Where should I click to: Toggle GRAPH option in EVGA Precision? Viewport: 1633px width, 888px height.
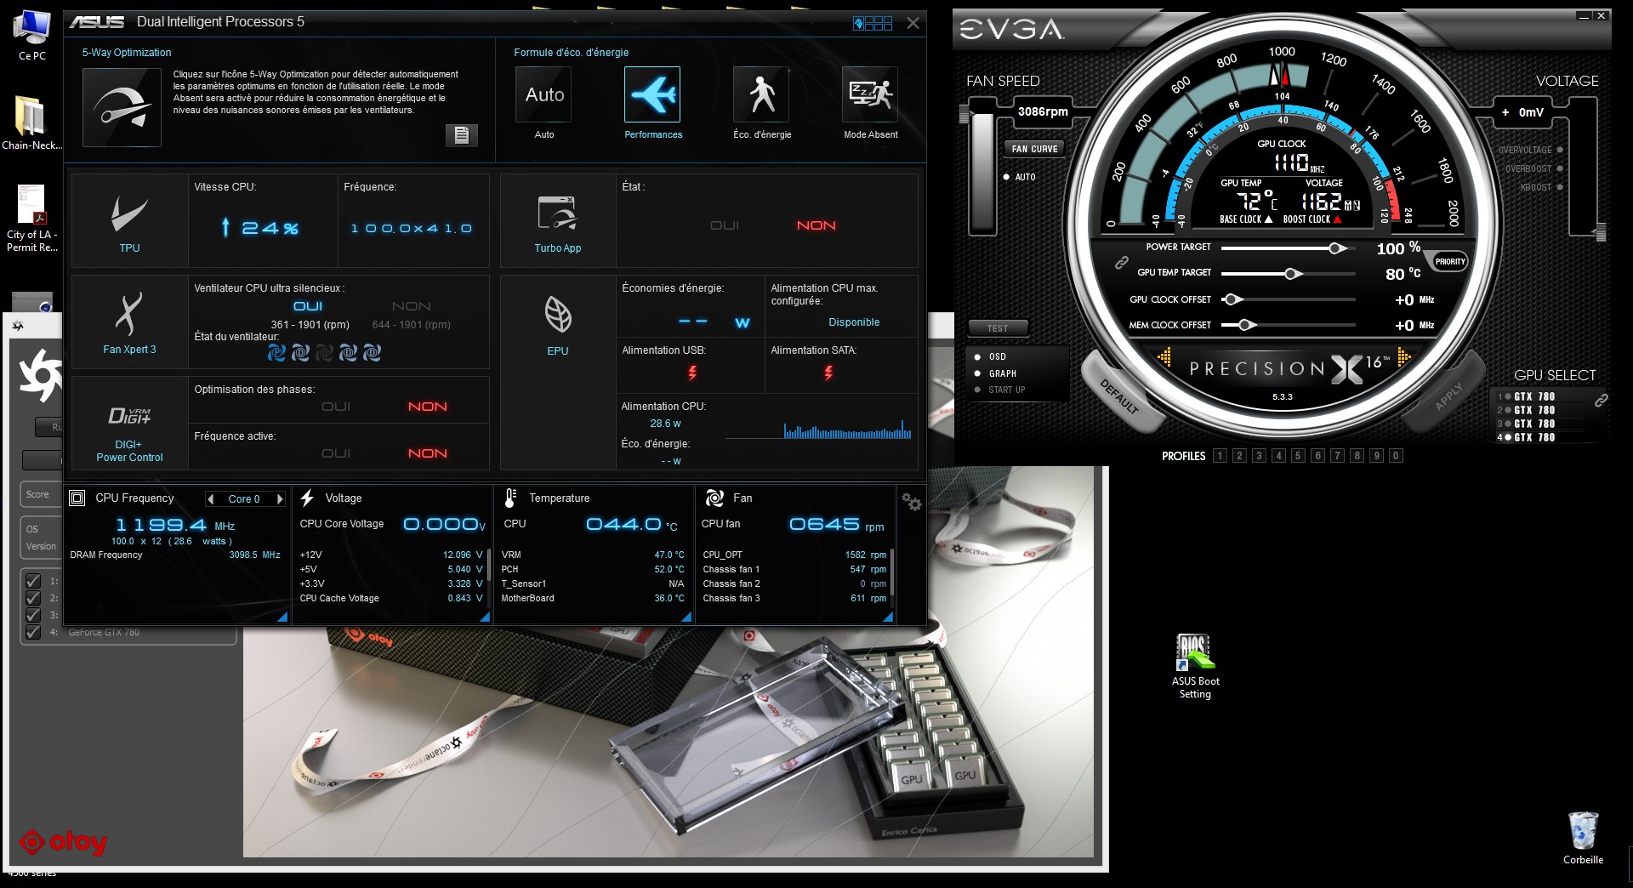click(995, 373)
